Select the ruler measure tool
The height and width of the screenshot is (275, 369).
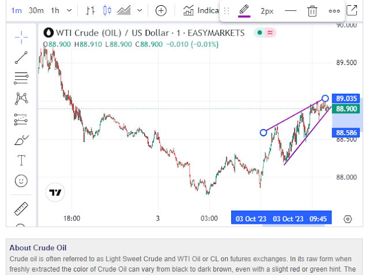click(x=21, y=208)
